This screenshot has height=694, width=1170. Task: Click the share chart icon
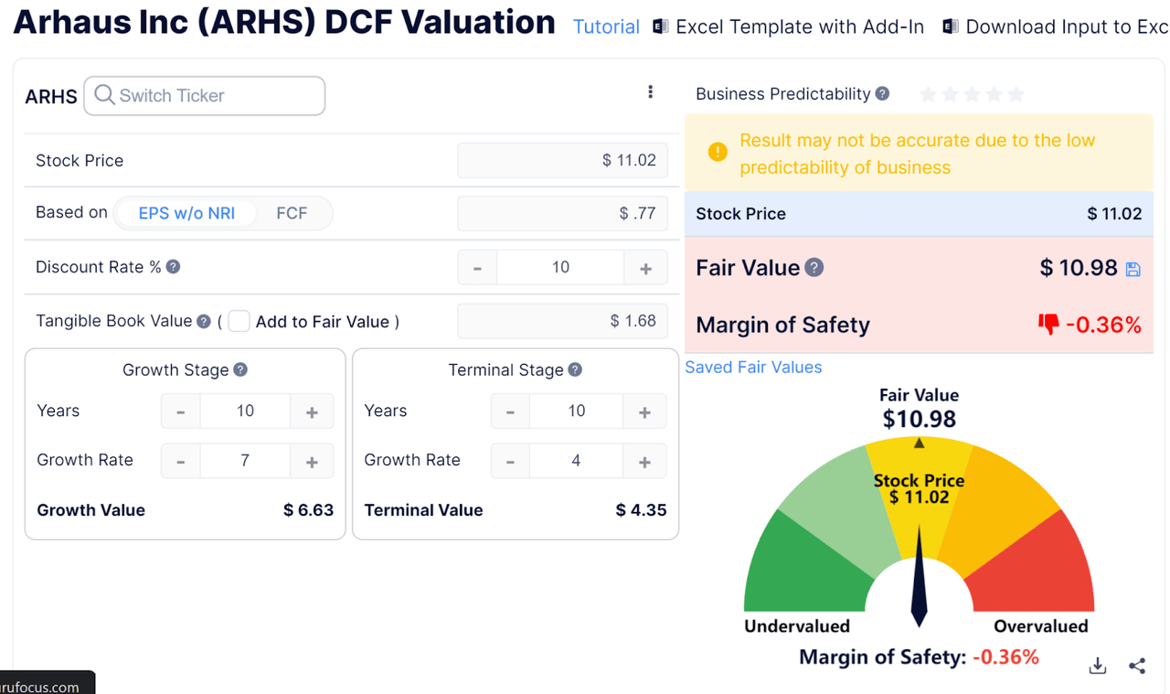[1137, 666]
